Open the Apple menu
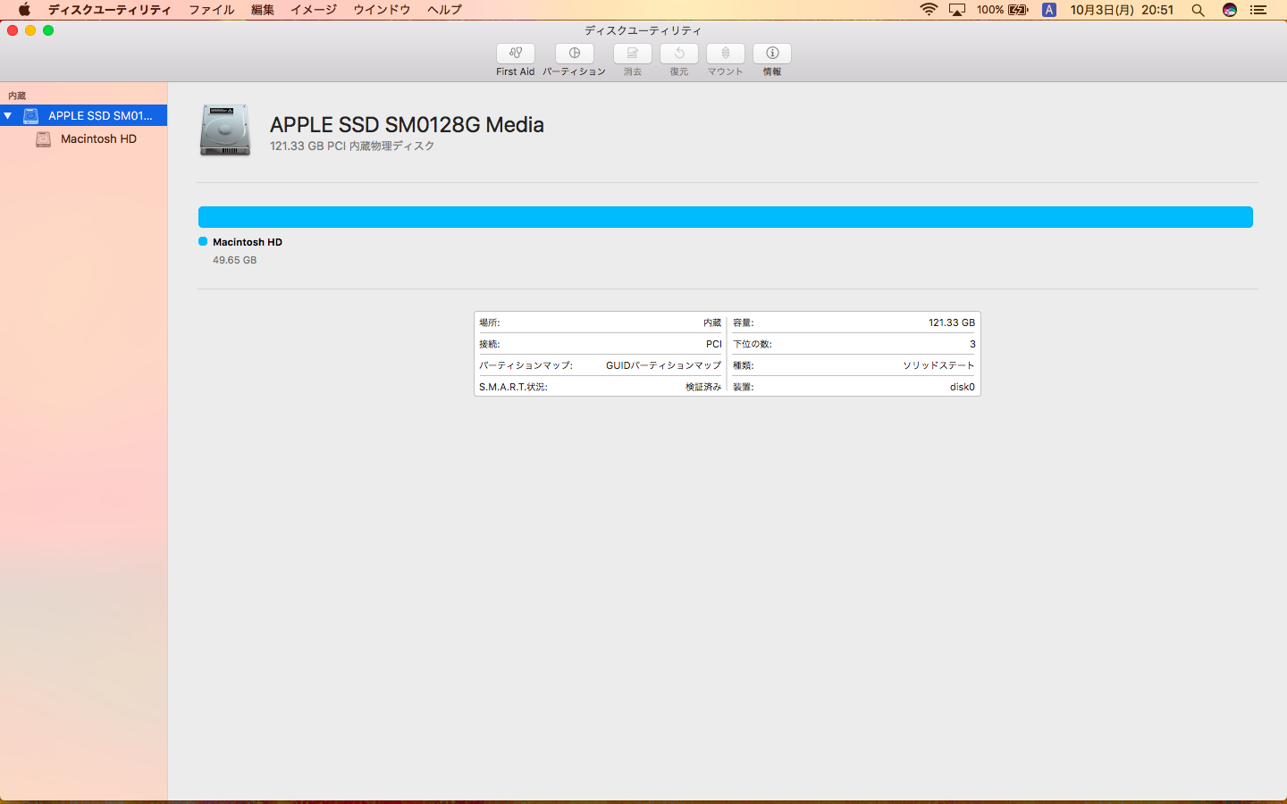Image resolution: width=1287 pixels, height=804 pixels. 24,10
